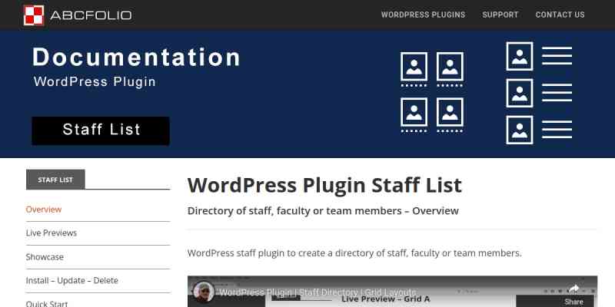
Task: Click the Staff List black banner button
Action: pyautogui.click(x=101, y=130)
